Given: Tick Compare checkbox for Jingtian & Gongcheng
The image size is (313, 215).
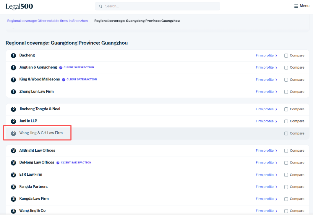Looking at the screenshot, I should point(286,68).
